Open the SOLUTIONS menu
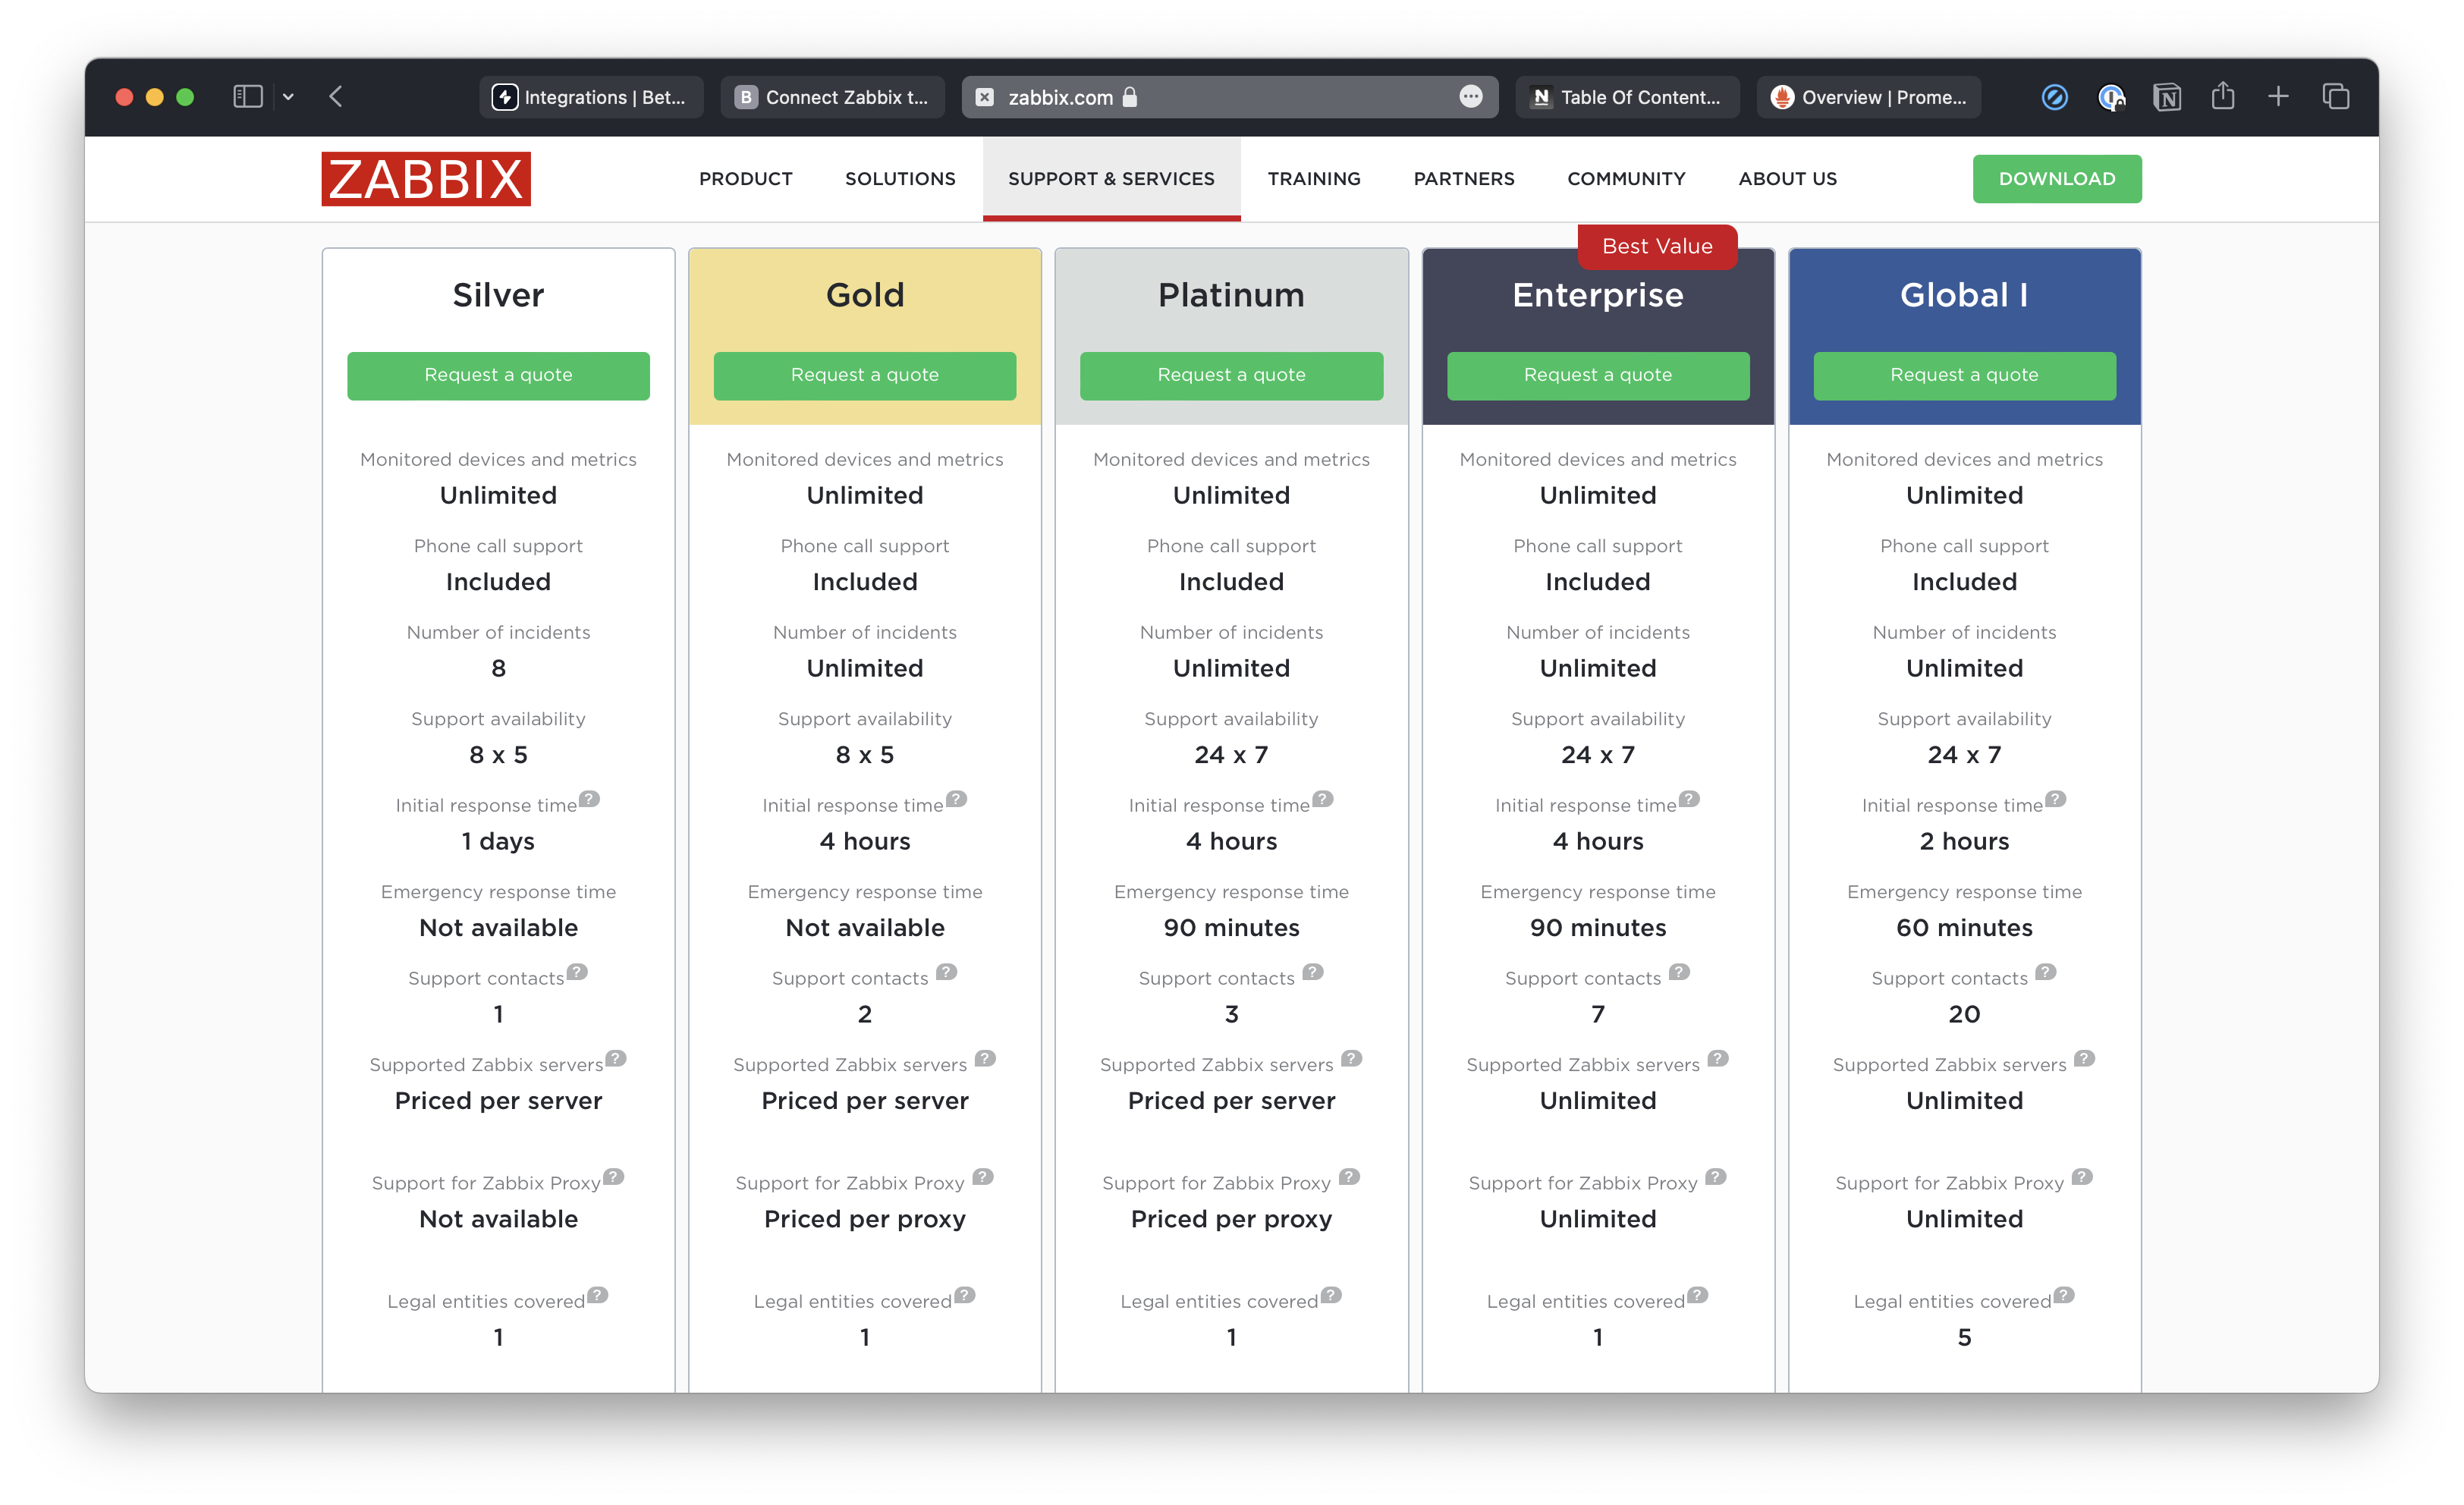Image resolution: width=2464 pixels, height=1505 pixels. coord(900,179)
